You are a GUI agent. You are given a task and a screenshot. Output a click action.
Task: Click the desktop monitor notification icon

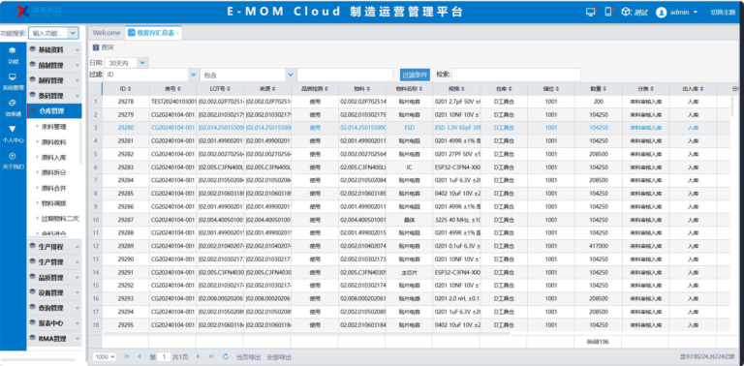pos(591,13)
